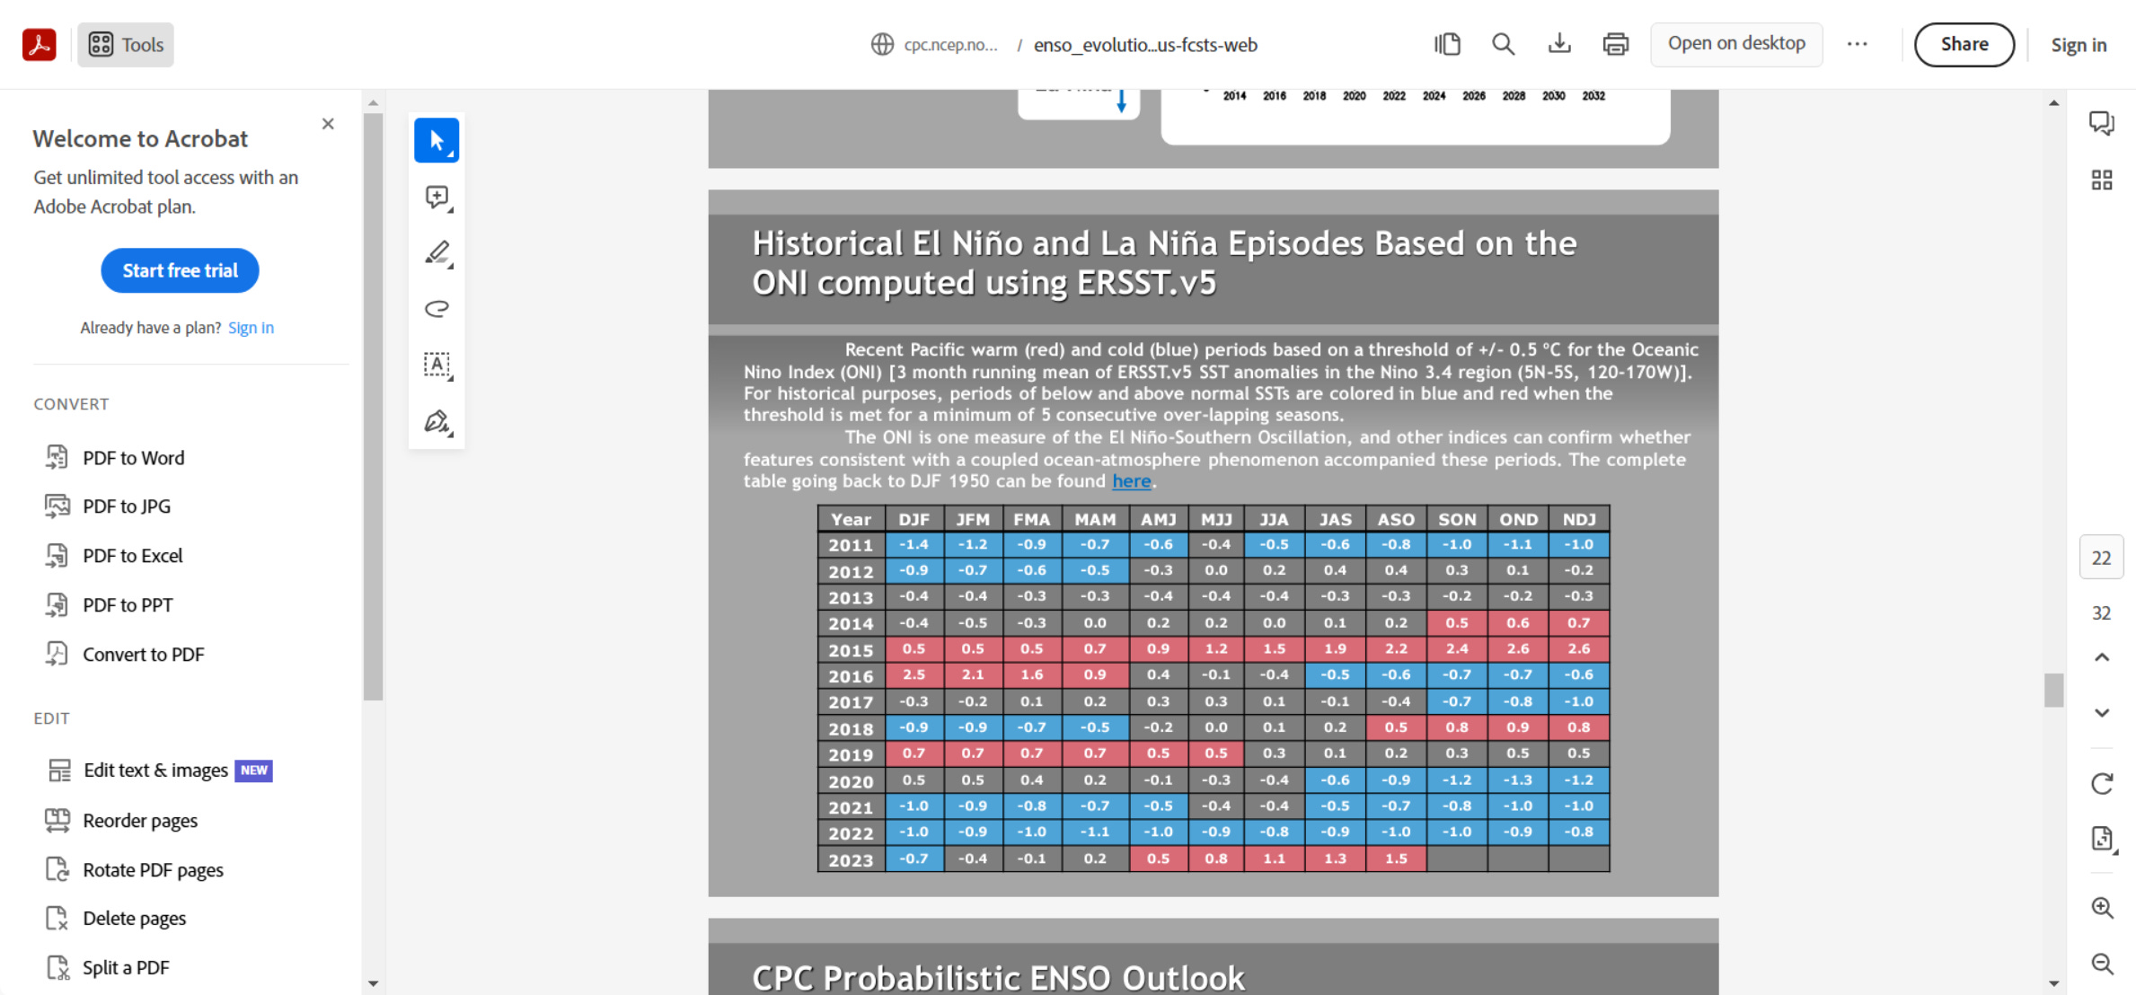Zoom out of the document
The image size is (2136, 995).
(2101, 964)
